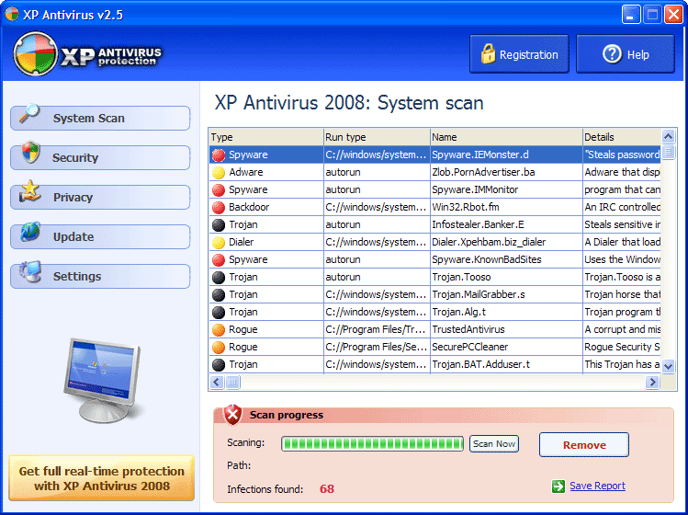The image size is (688, 515).
Task: Click the star icon beside Privacy
Action: (x=29, y=191)
